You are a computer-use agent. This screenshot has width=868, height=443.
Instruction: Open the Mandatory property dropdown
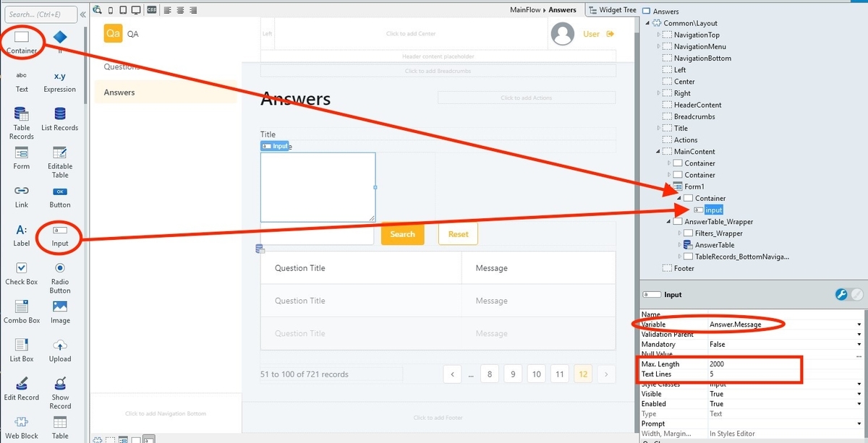pyautogui.click(x=859, y=345)
